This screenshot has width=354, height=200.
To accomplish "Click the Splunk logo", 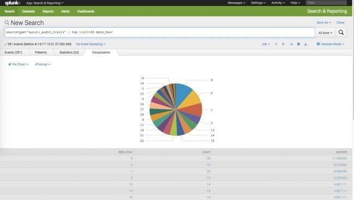I will click(x=13, y=3).
